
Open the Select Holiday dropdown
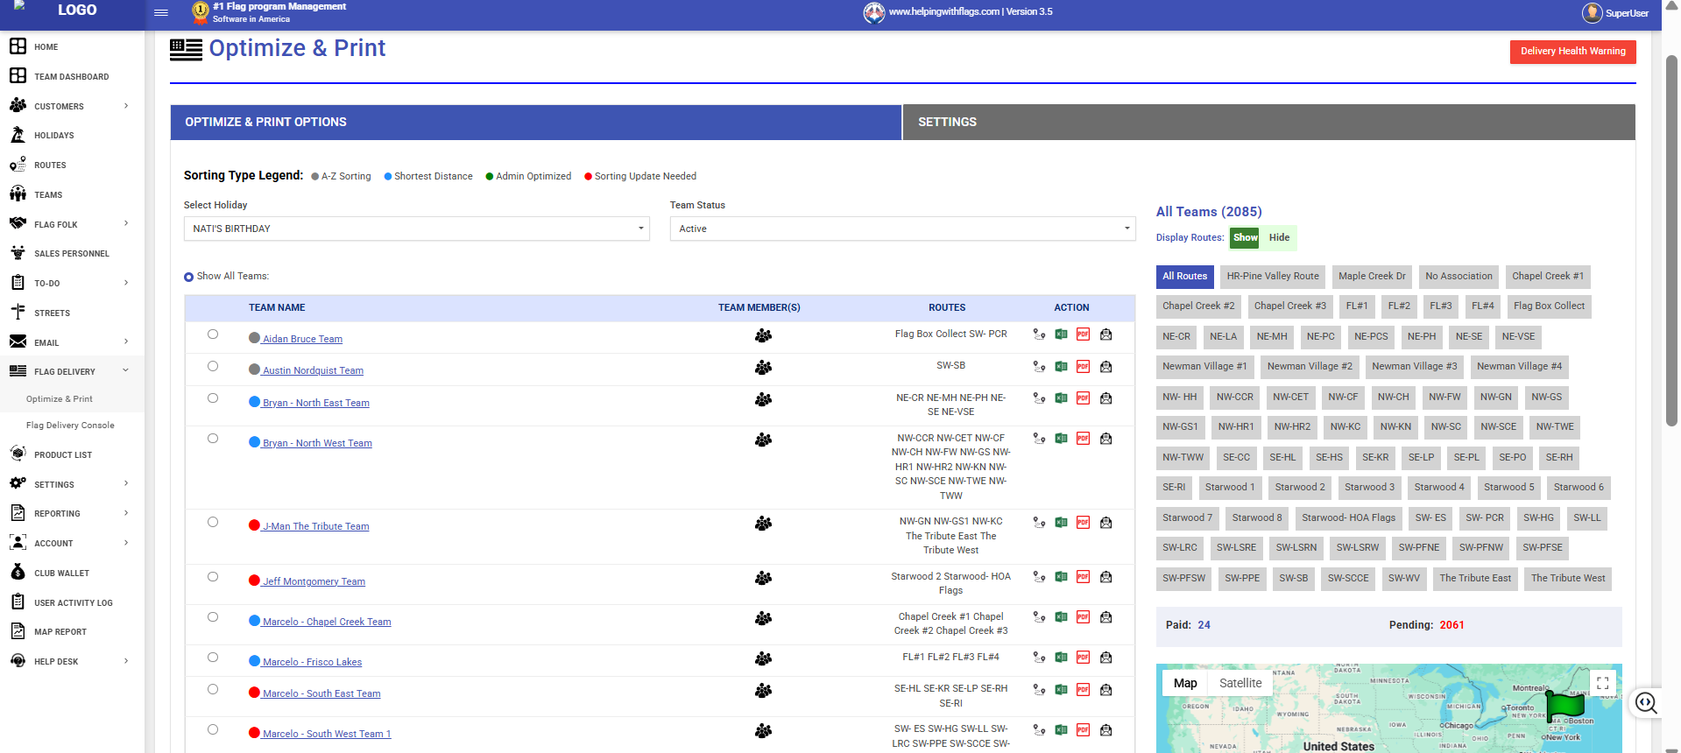point(416,229)
